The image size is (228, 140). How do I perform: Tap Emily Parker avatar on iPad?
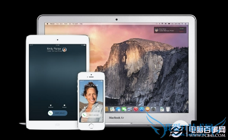(x=65, y=50)
